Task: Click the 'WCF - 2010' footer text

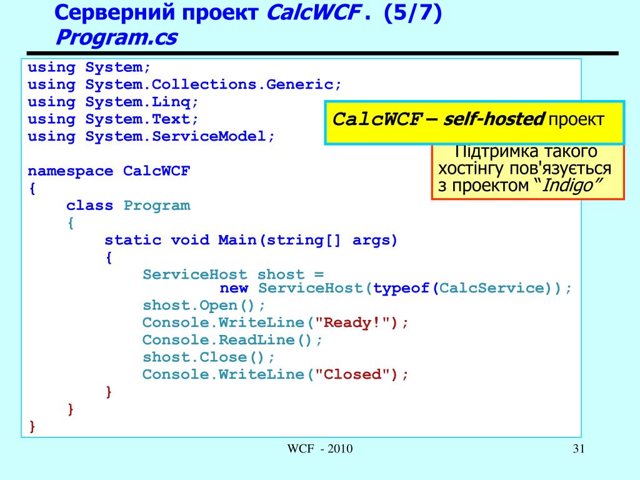Action: 319,449
